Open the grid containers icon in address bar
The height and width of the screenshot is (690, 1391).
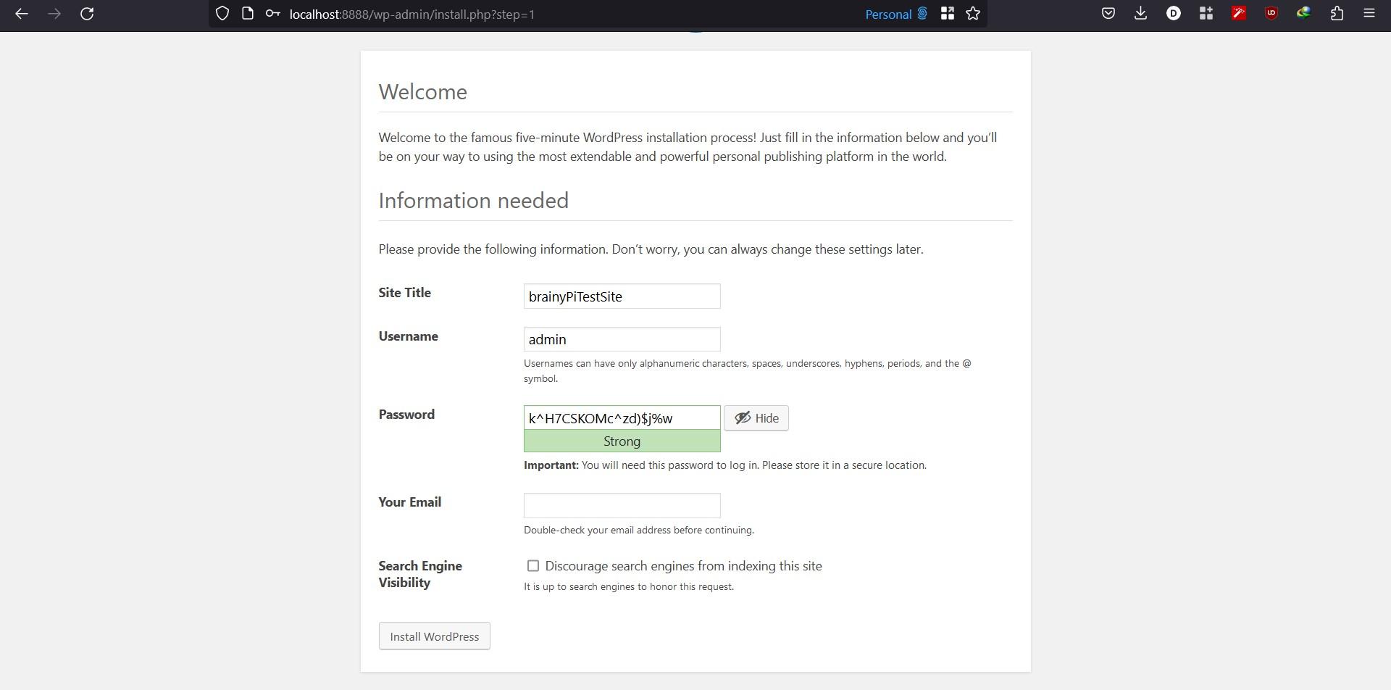pyautogui.click(x=947, y=14)
